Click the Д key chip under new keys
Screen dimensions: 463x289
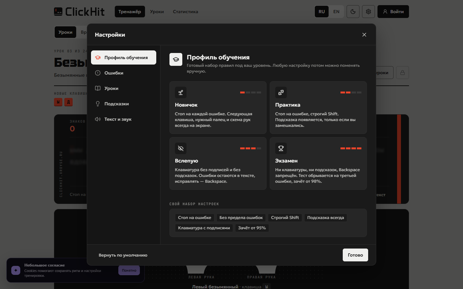pos(68,102)
